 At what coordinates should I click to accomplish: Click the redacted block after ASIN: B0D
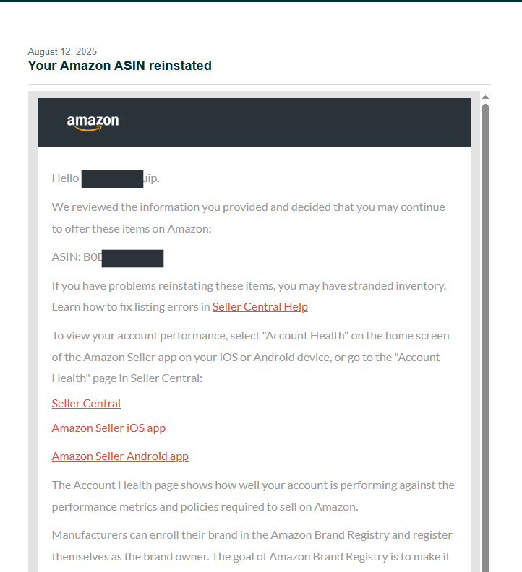pos(132,259)
